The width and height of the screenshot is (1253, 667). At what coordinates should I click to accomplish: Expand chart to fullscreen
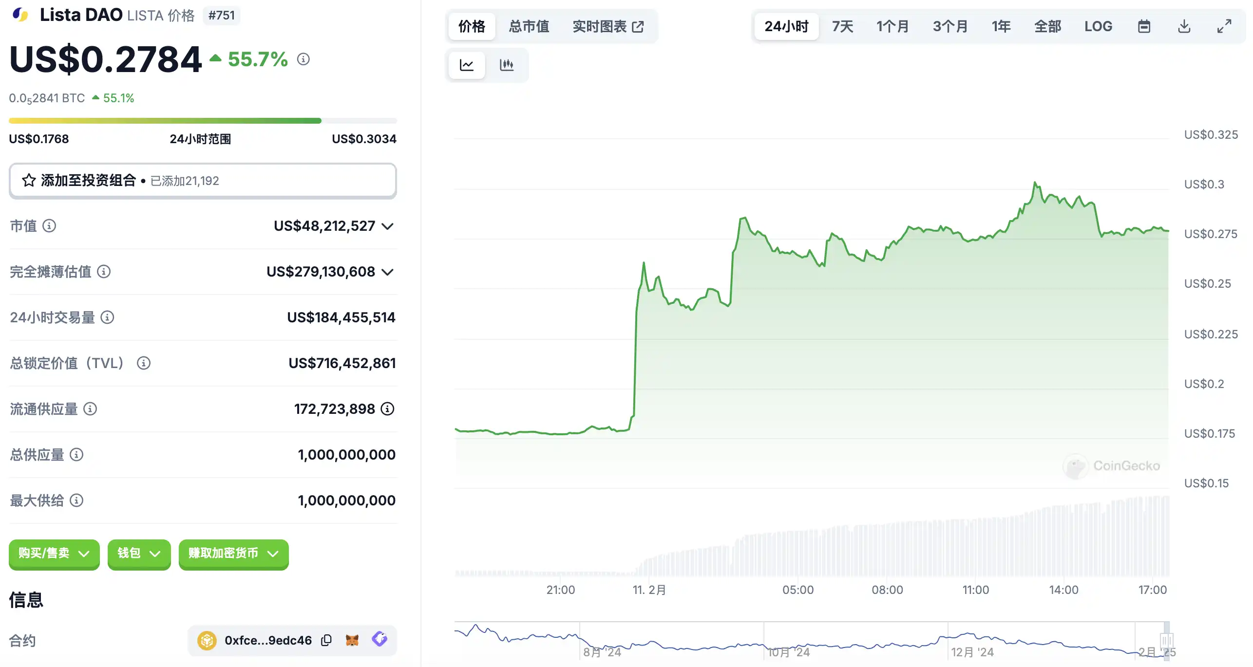1224,26
